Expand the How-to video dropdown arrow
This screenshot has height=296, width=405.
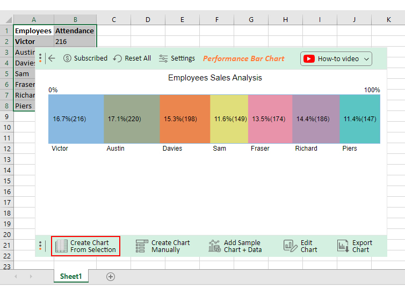tap(366, 59)
